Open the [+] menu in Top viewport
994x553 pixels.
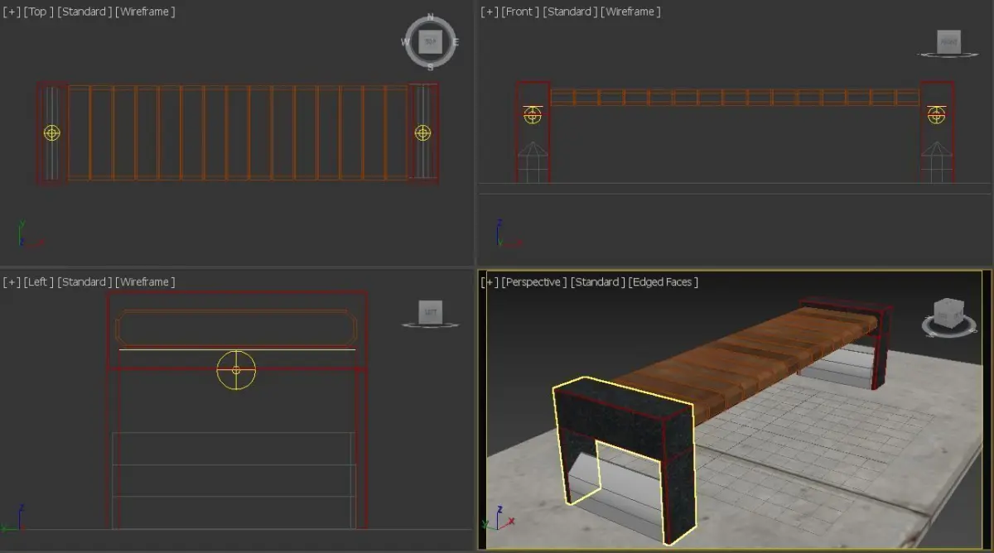tap(12, 12)
